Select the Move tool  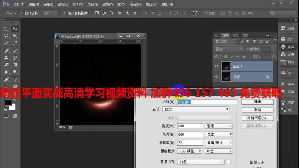click(x=15, y=28)
